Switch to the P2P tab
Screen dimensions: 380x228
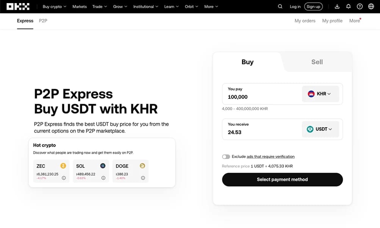pos(43,21)
